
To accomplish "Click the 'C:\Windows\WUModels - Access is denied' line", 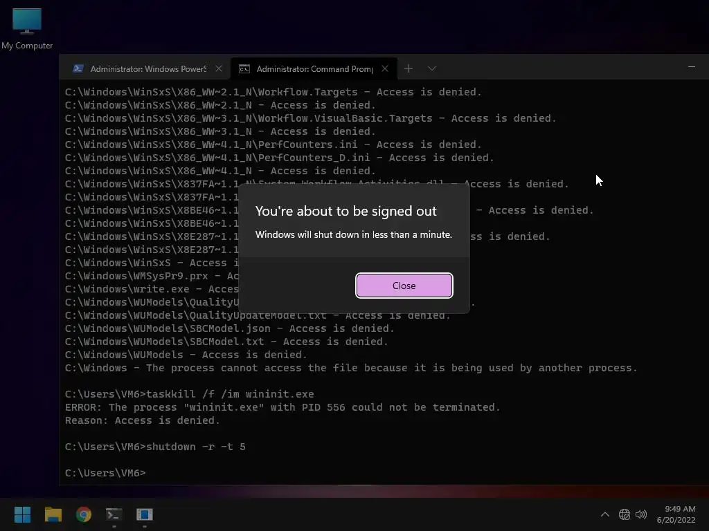I will (x=186, y=355).
